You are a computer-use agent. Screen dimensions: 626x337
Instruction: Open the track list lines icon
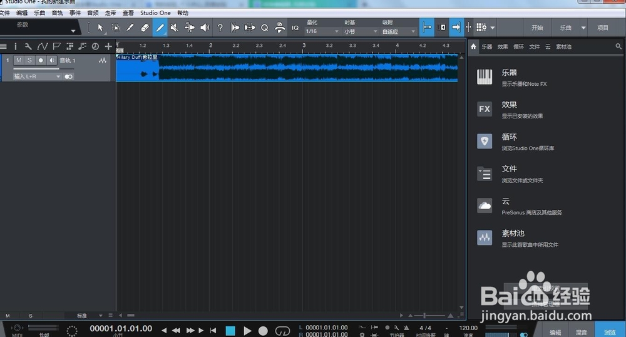coord(4,46)
